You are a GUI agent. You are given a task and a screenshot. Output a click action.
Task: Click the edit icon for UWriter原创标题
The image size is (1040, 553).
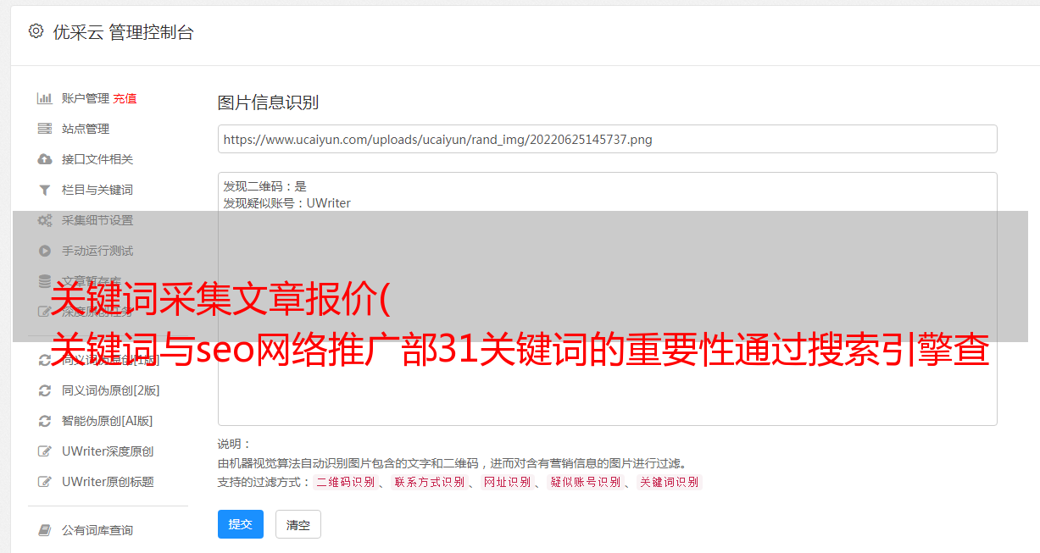[x=45, y=482]
